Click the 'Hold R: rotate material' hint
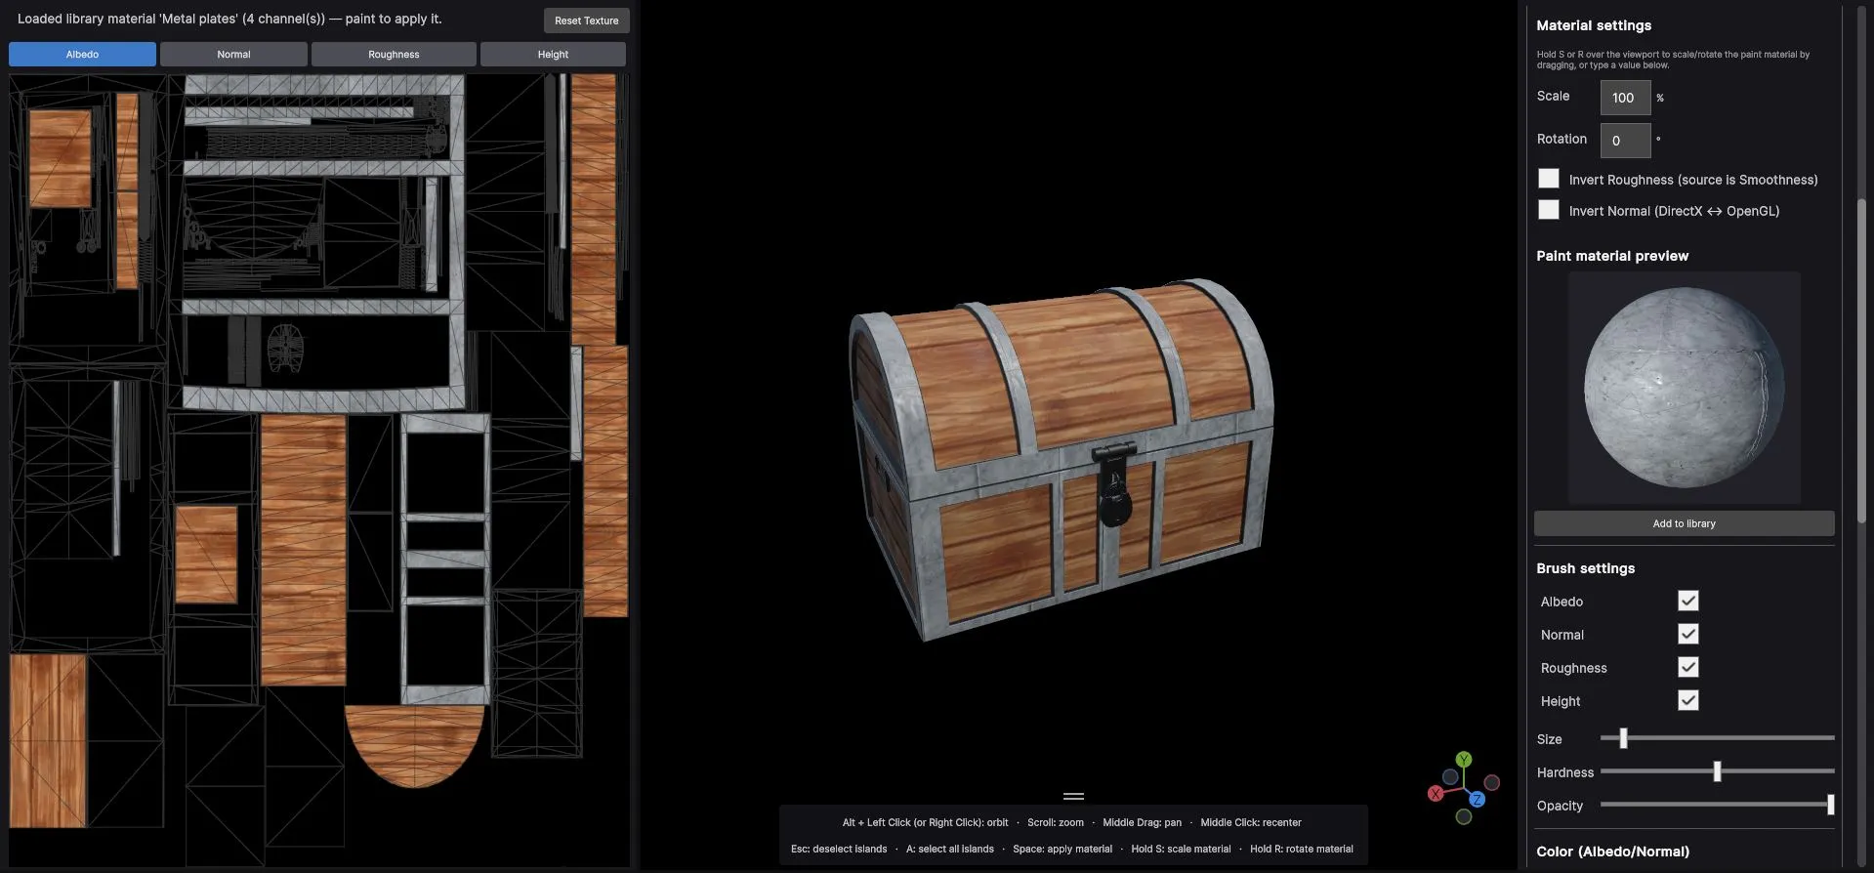Screen dimensions: 1874x873 [1302, 849]
